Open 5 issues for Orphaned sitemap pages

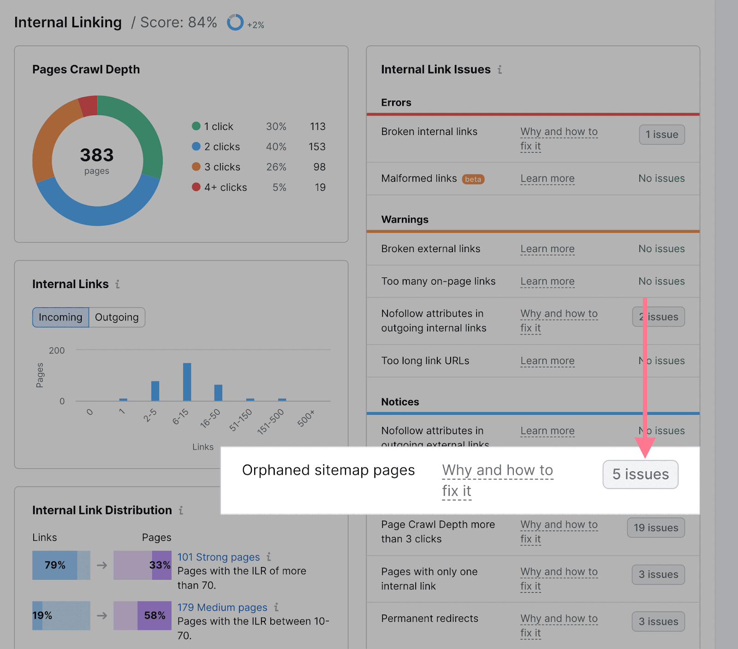coord(640,474)
